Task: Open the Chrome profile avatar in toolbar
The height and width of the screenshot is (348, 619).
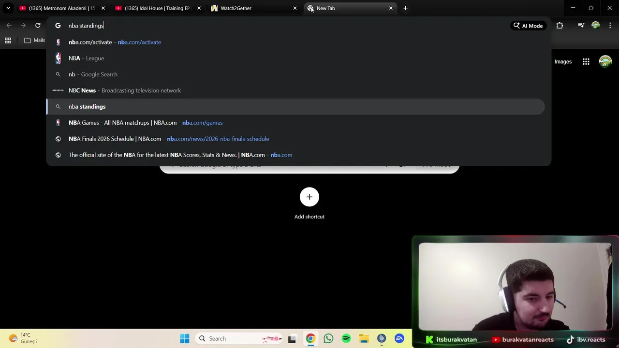Action: pos(596,25)
